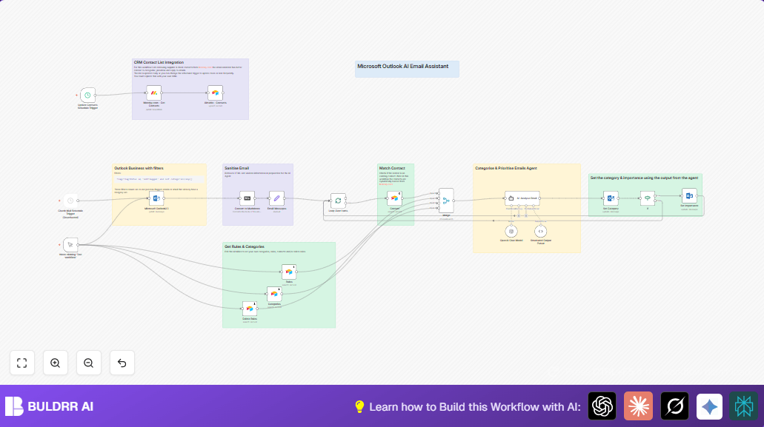Viewport: 764px width, 427px height.
Task: Select the Match Contact sticky note title
Action: 392,168
